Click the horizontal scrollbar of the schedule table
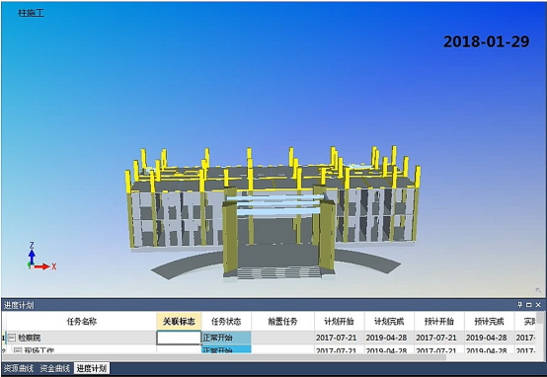 225,357
